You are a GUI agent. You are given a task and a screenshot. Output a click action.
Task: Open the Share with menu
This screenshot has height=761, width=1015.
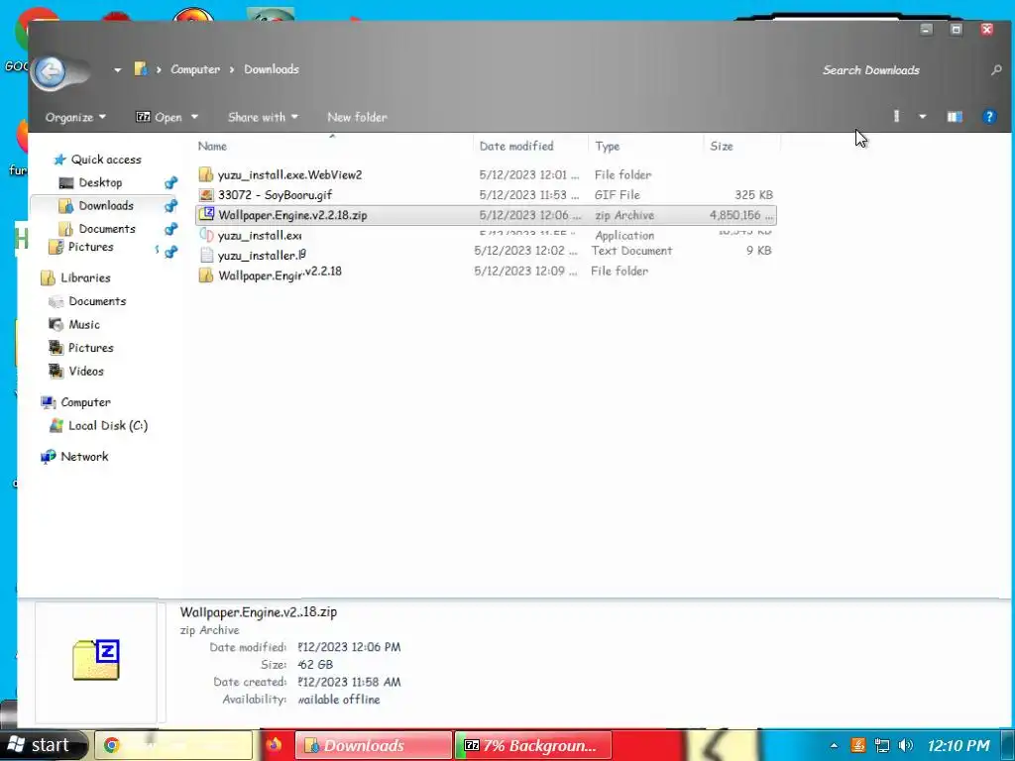pos(263,117)
